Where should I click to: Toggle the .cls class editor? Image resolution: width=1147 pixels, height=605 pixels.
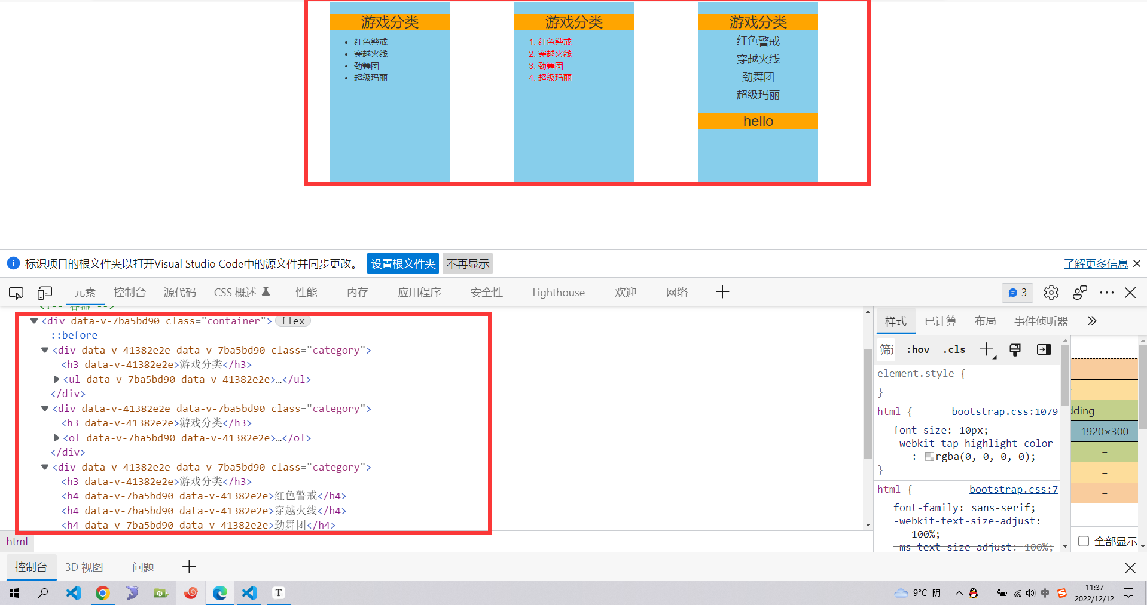point(954,350)
